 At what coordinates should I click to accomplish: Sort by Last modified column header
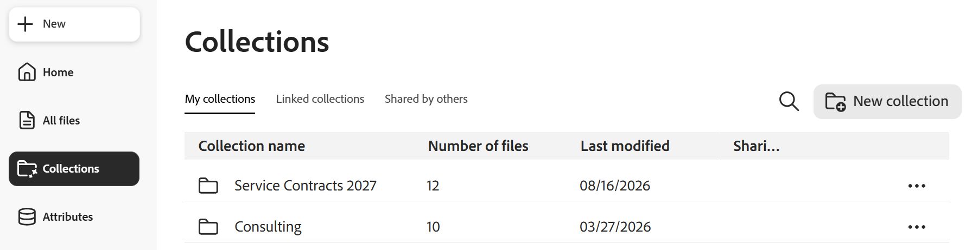click(x=625, y=146)
